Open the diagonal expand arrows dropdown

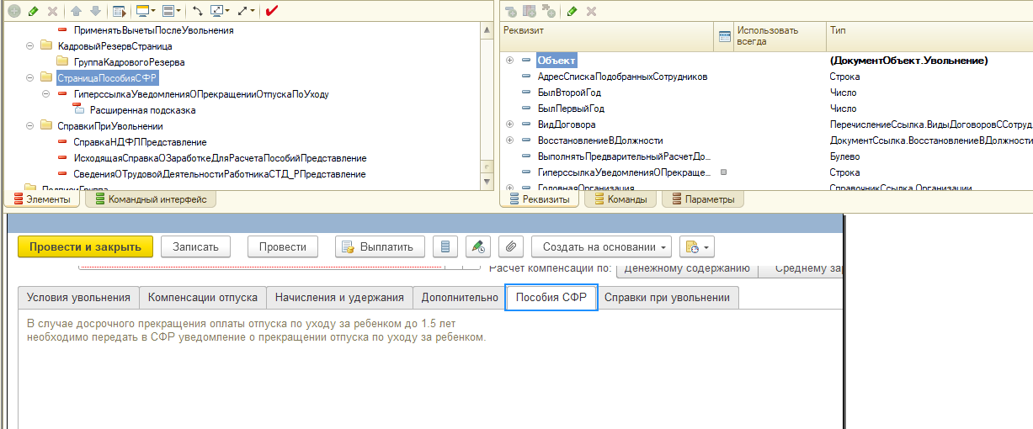click(x=247, y=11)
